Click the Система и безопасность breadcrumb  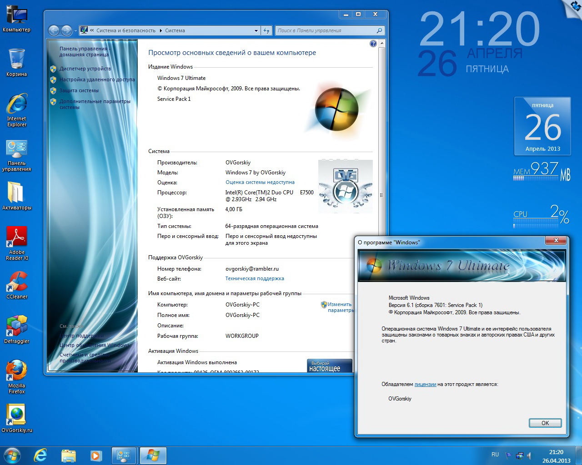[x=126, y=30]
